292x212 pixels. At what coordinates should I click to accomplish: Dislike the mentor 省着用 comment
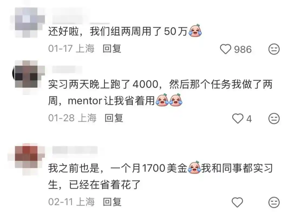274,118
